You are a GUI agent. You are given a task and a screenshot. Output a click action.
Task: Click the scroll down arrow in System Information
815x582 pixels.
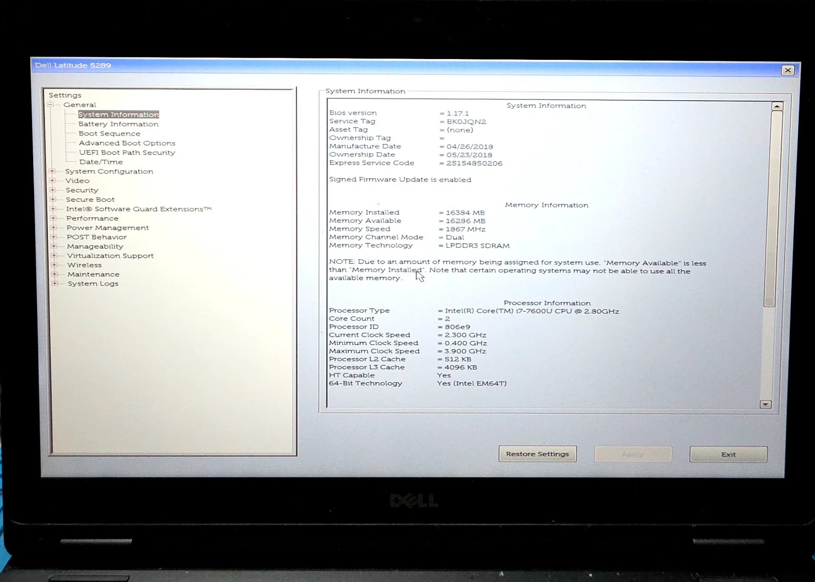765,404
